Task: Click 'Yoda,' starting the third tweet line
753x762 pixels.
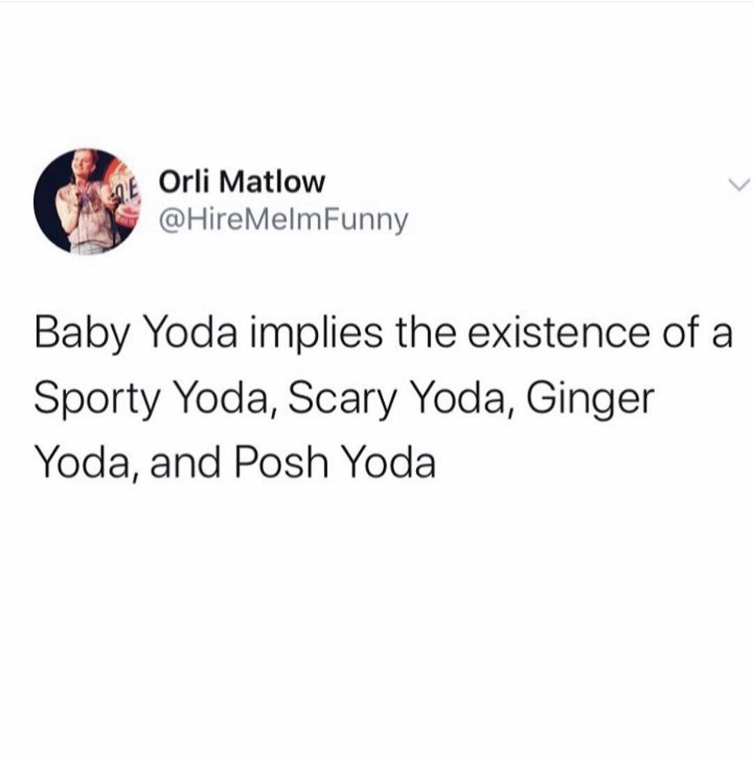Action: click(86, 462)
